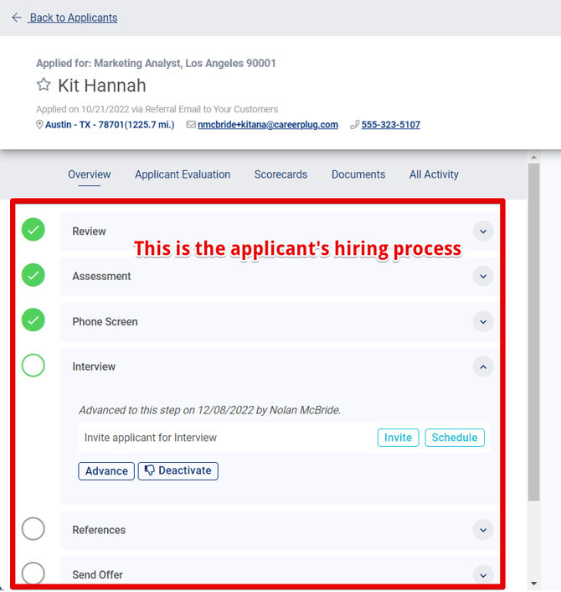Select the References step circle
This screenshot has width=561, height=592.
[33, 529]
